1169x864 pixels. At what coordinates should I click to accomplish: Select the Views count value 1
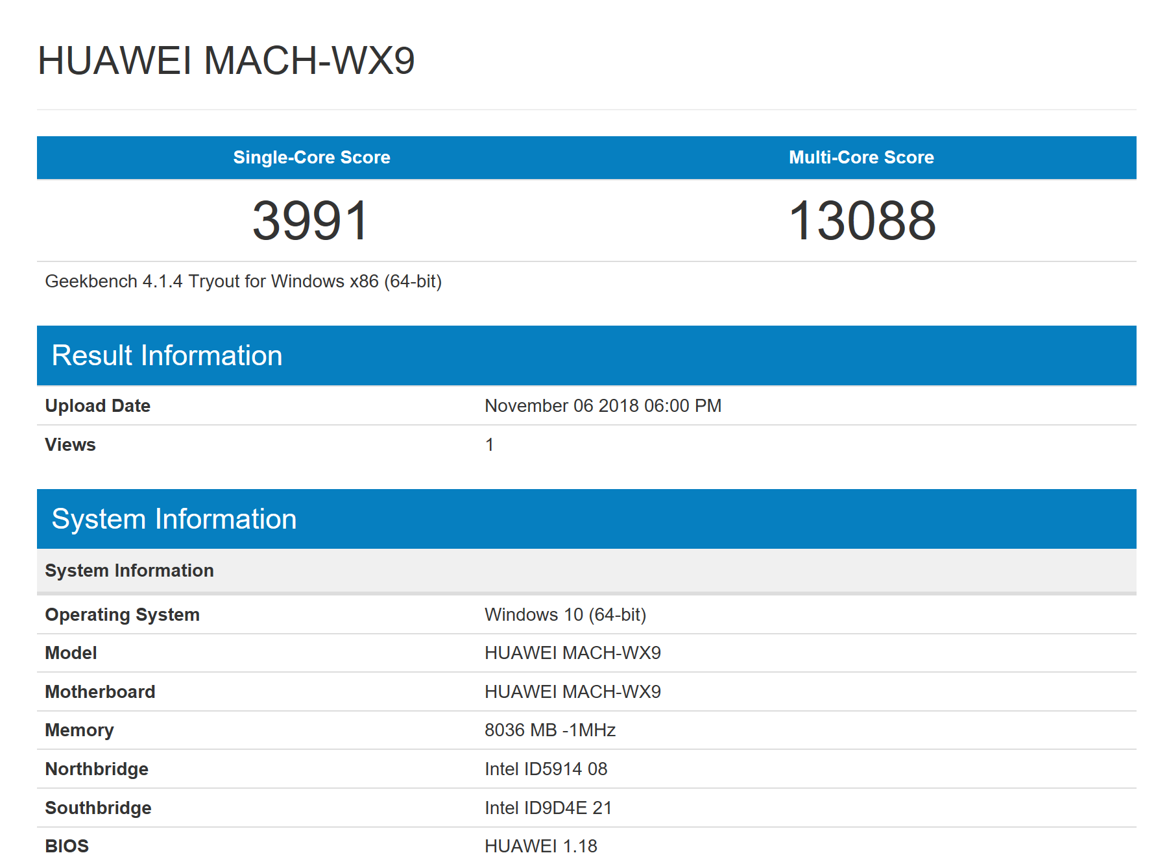[490, 445]
